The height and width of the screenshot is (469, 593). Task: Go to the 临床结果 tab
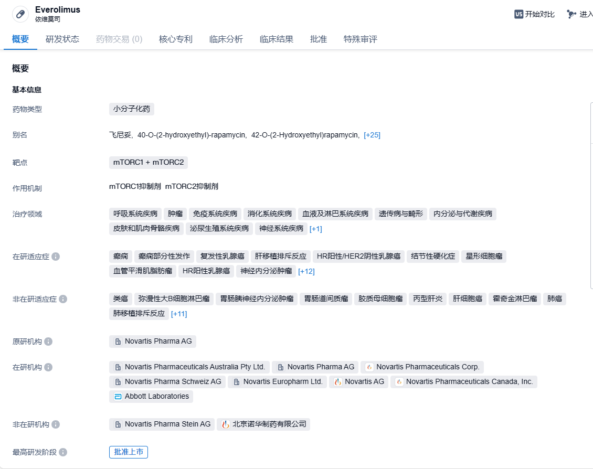click(277, 39)
